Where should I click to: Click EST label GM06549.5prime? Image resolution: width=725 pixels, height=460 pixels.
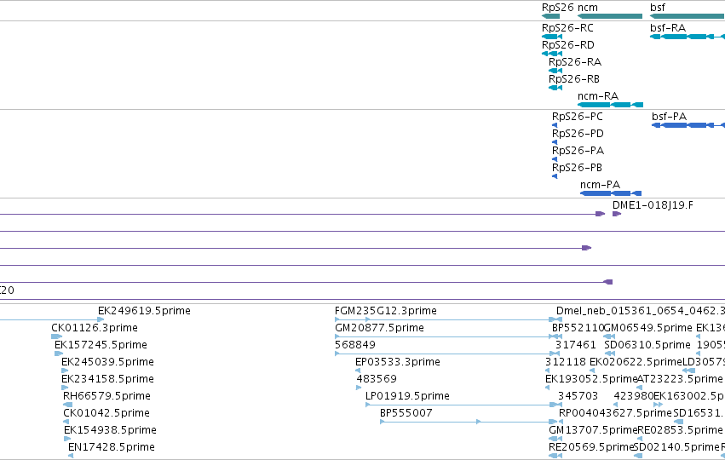coord(647,328)
